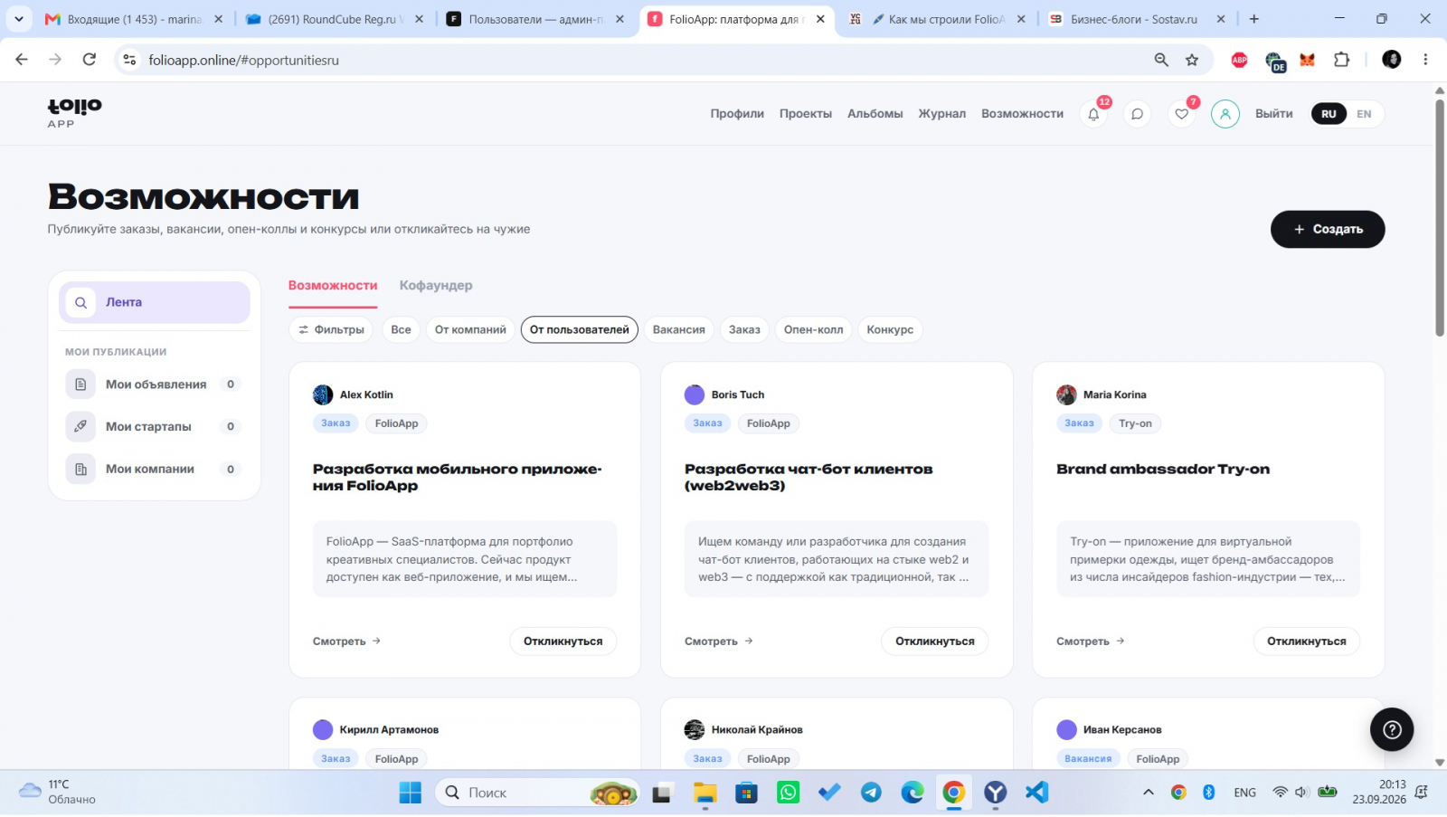Select the От пользователей filter chip
Viewport: 1447px width, 817px height.
(580, 330)
